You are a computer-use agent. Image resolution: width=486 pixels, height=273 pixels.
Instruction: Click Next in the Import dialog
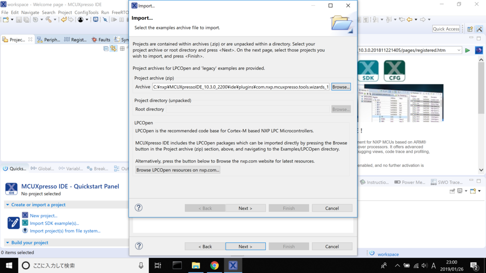(x=245, y=208)
